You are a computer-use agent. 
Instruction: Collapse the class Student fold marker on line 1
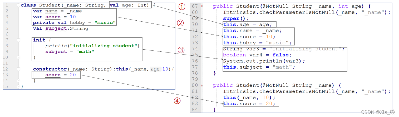tap(18, 5)
